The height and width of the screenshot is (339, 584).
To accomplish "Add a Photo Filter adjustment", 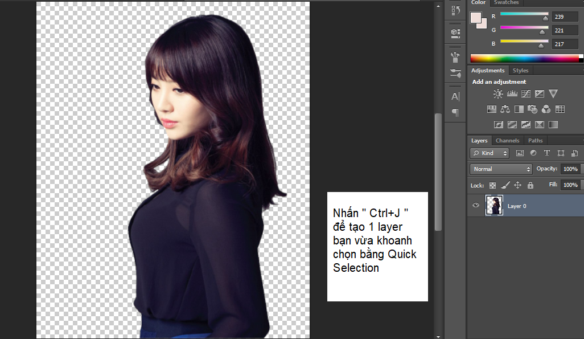I will pos(533,109).
